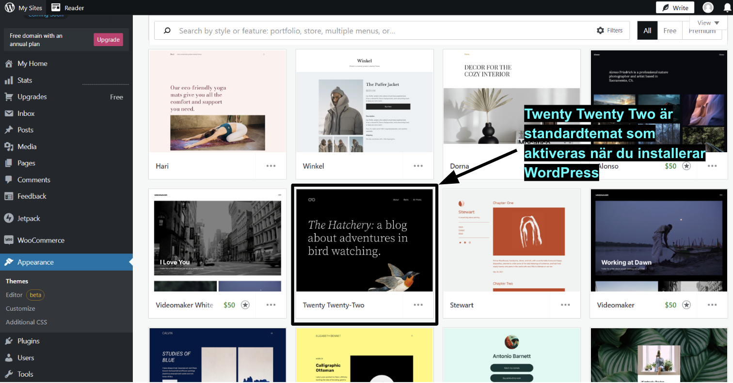Open the Editor beta submenu
This screenshot has height=383, width=733.
click(x=25, y=295)
